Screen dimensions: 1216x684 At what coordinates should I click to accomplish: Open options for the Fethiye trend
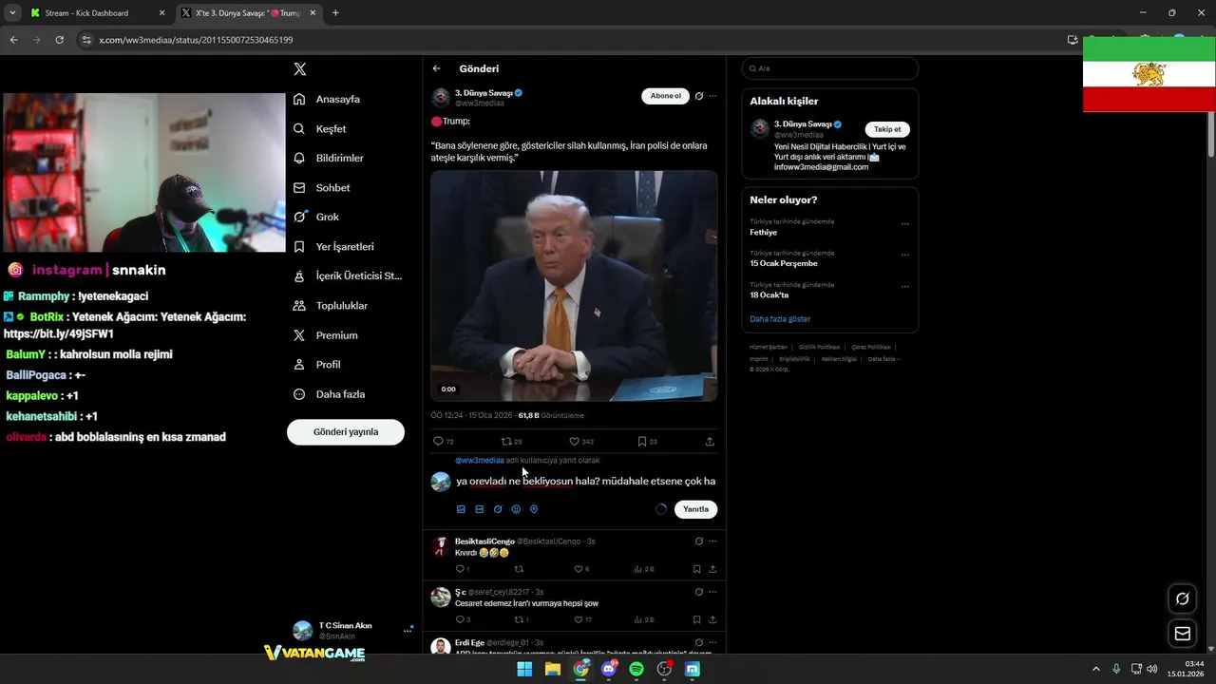click(904, 224)
